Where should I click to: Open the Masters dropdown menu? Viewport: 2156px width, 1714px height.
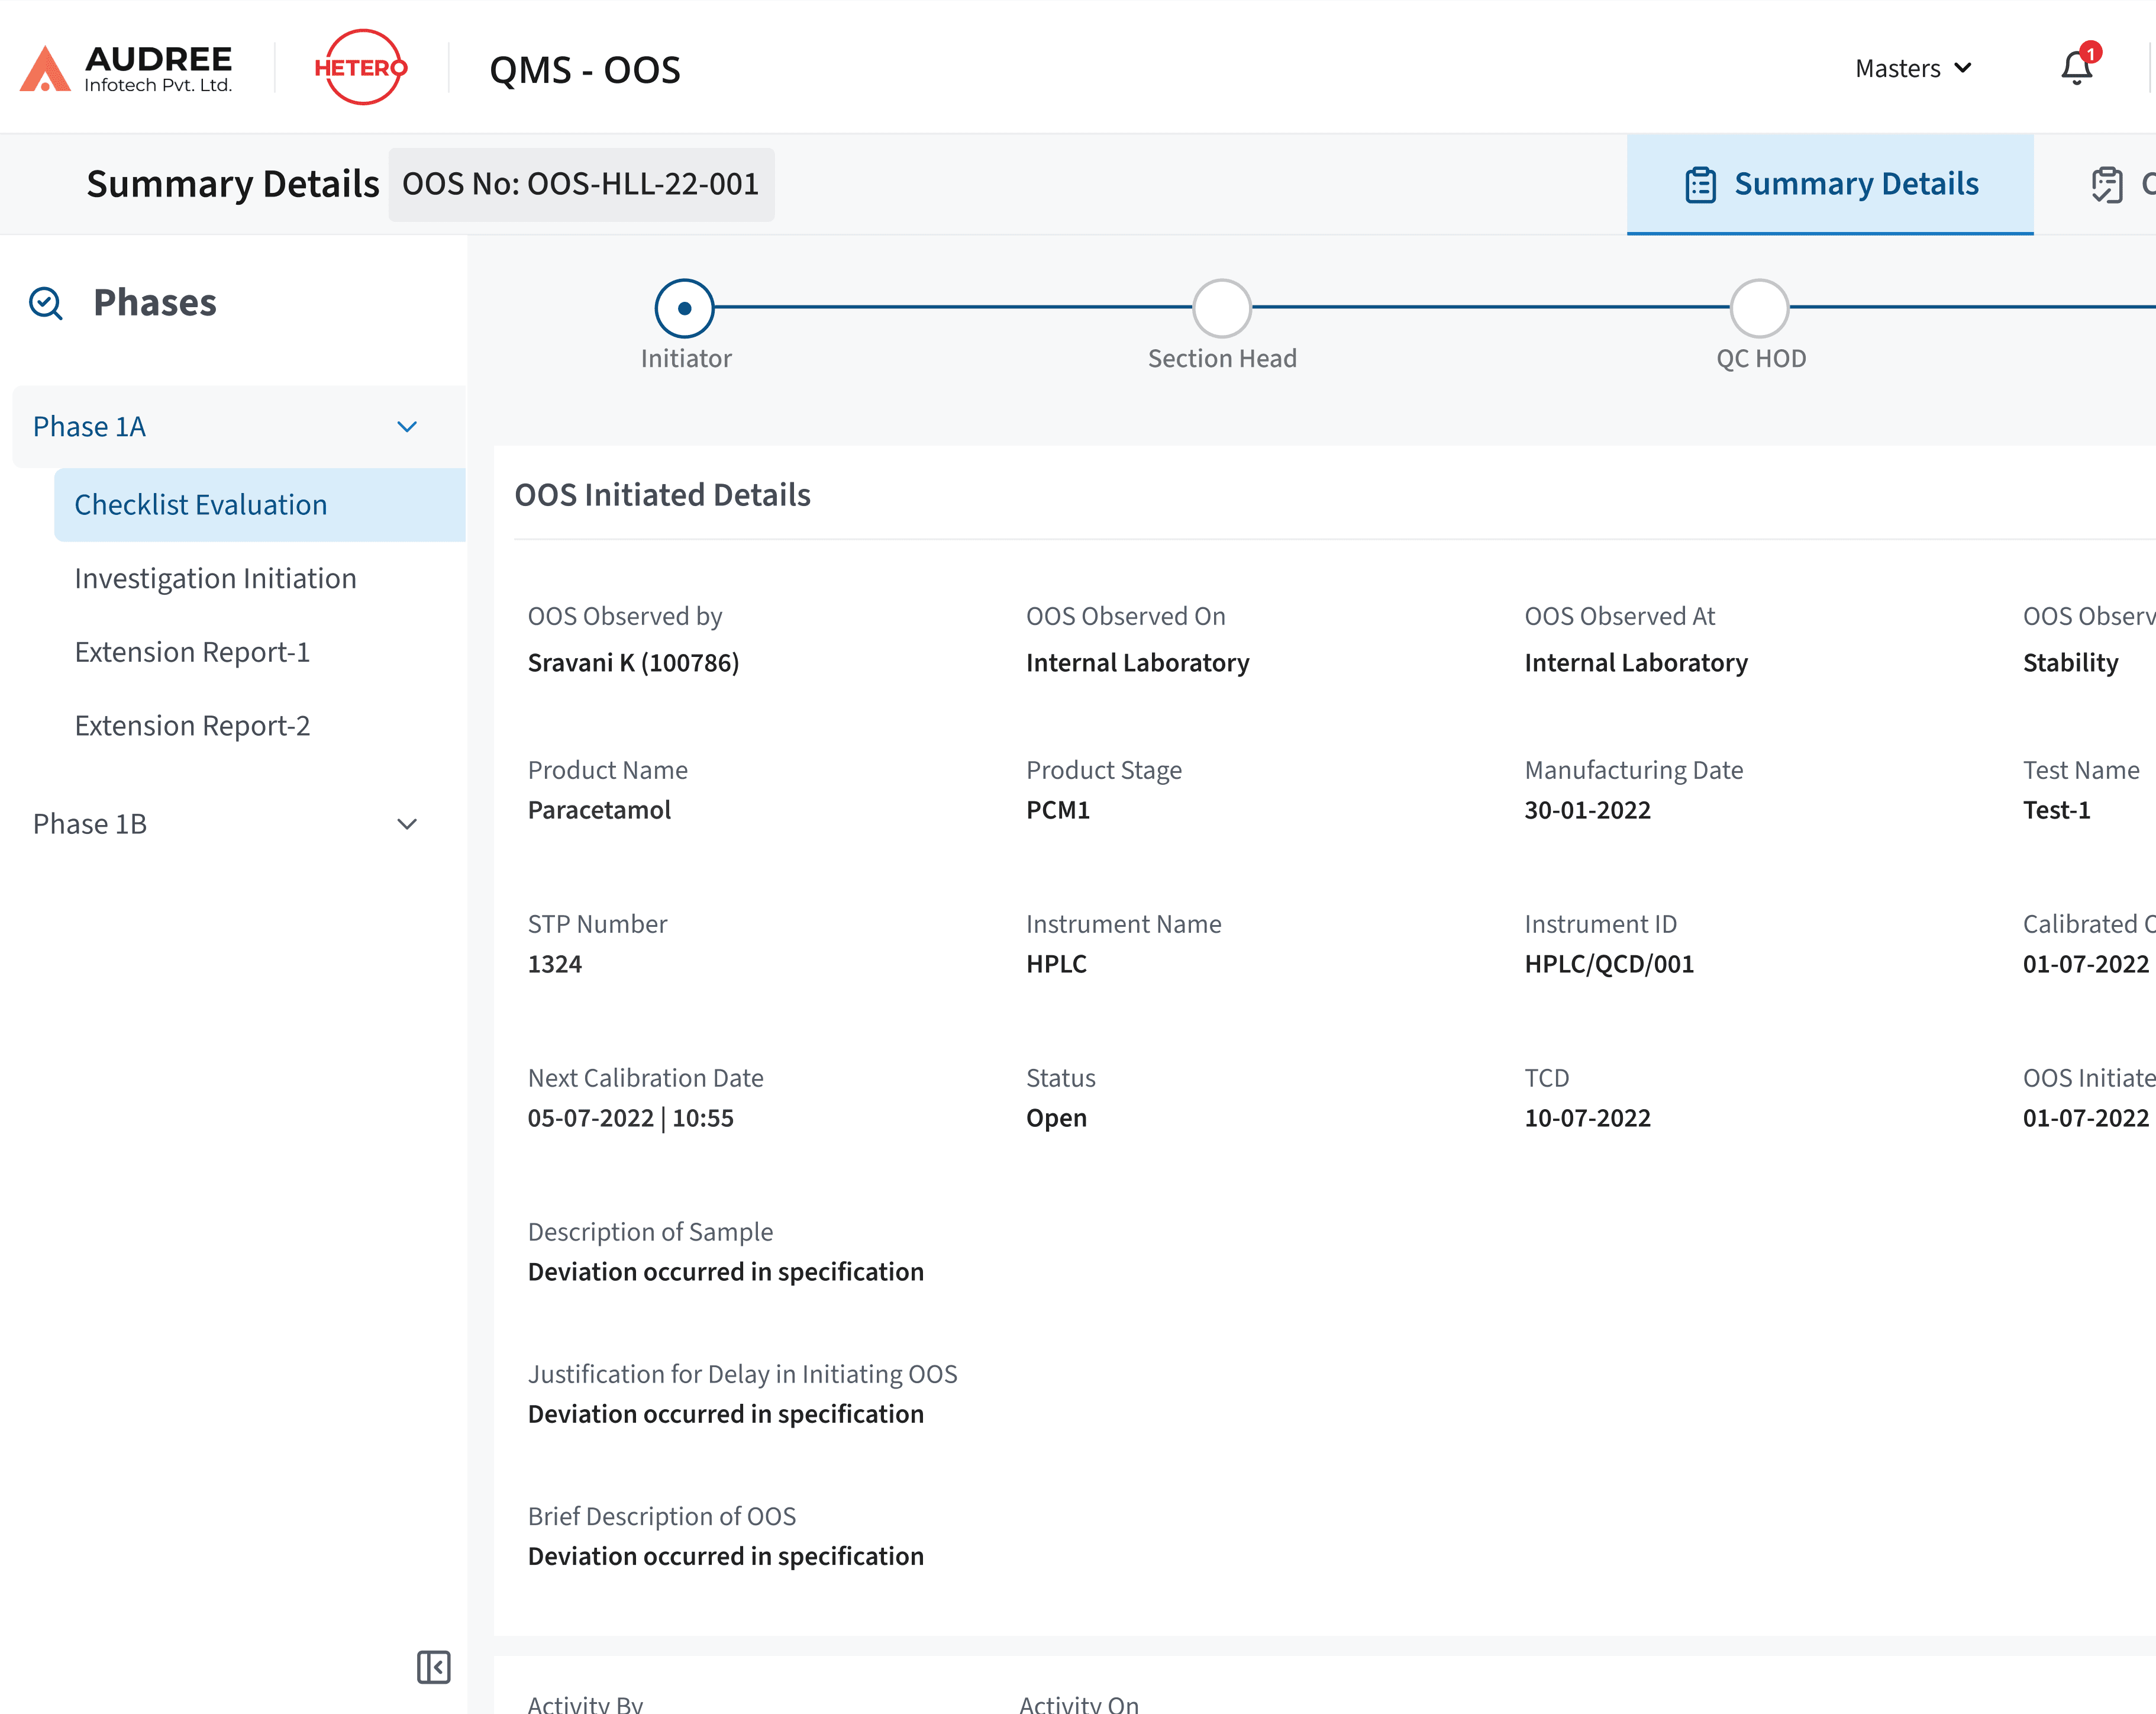coord(1912,68)
